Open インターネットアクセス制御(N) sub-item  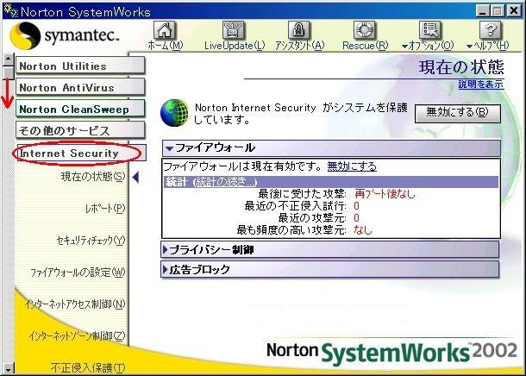coord(75,304)
